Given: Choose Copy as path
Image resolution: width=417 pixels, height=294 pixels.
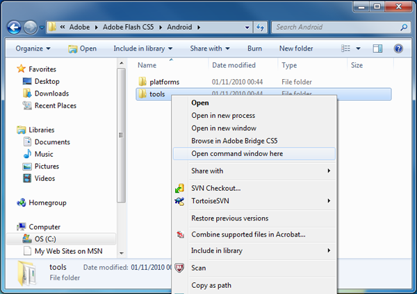Looking at the screenshot, I should 254,285.
